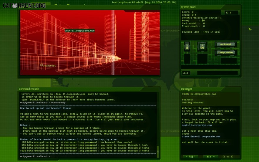Click the 1024 bits encryption key row
Image resolution: width=259 pixels, height=162 pixels.
(84, 151)
